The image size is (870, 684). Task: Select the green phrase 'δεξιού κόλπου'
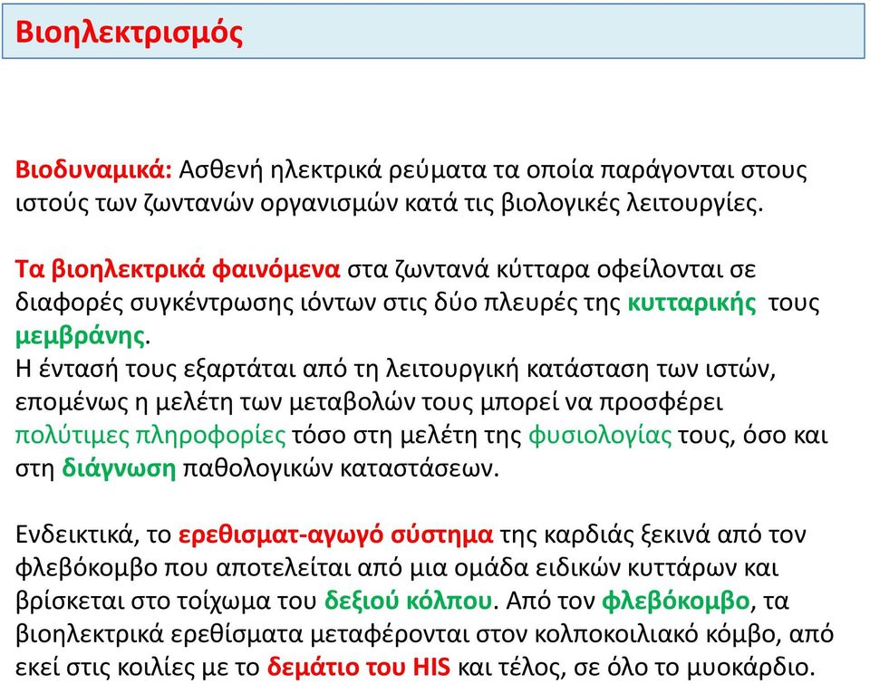pyautogui.click(x=408, y=601)
